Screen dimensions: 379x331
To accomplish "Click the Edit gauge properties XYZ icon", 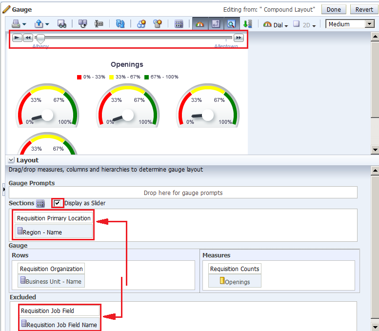I will [x=179, y=24].
